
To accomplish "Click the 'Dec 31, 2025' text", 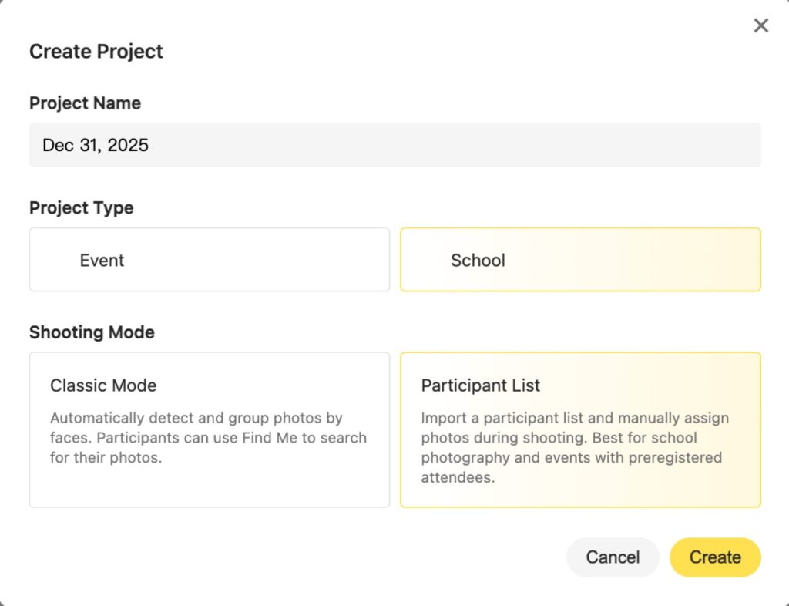I will click(x=96, y=145).
